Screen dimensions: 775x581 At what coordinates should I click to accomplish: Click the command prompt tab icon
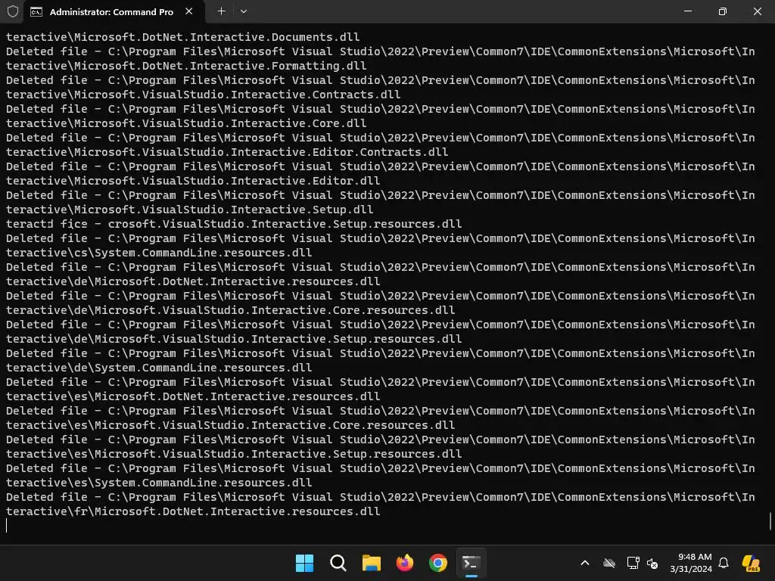36,12
